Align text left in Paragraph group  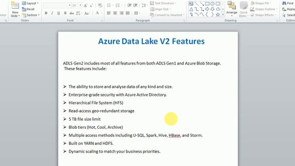[x=109, y=13]
